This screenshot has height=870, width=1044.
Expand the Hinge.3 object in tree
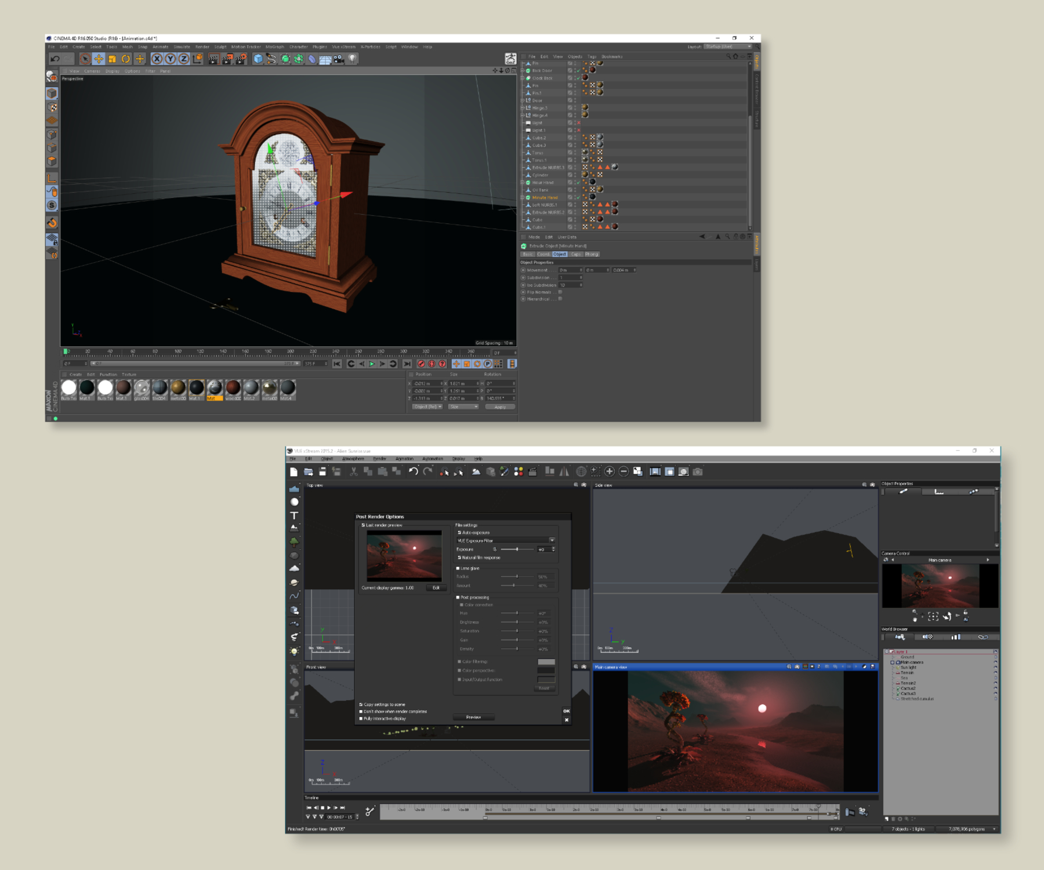click(x=522, y=108)
